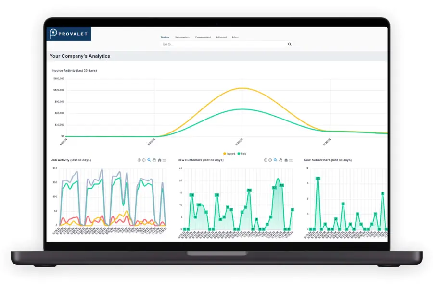The image size is (433, 288).
Task: Click the 6/28/24 date label on Invoice chart
Action: click(151, 142)
